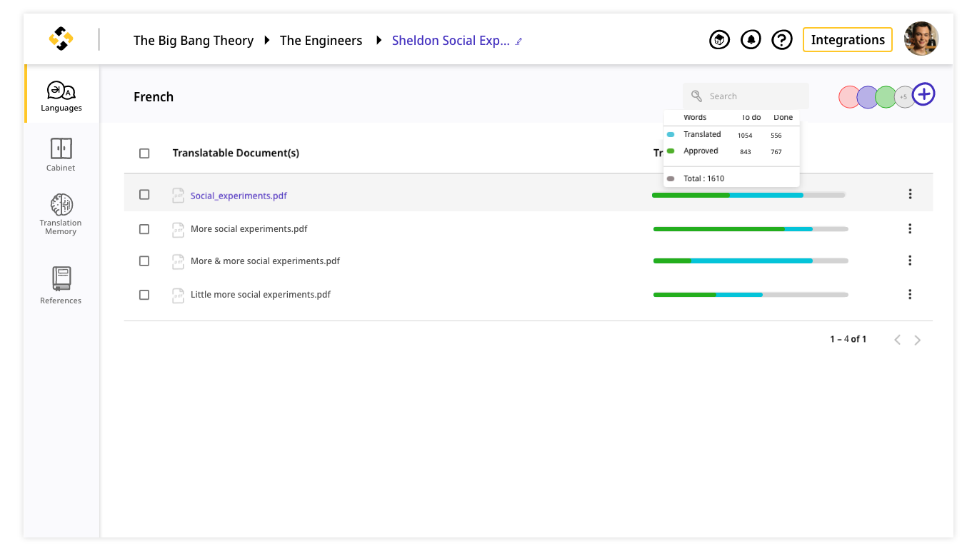Viewport: 977px width, 551px height.
Task: Open the Languages sidebar section
Action: (x=61, y=95)
